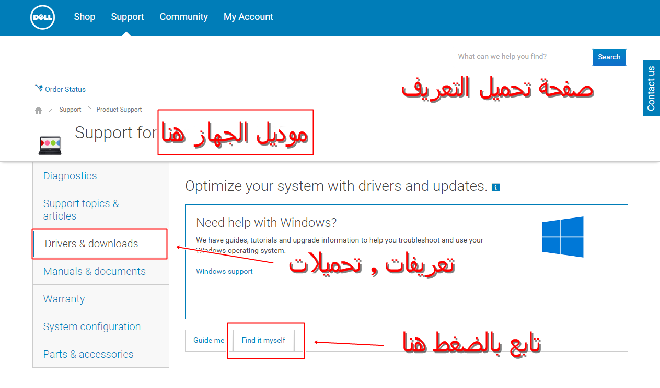Select System configuration in the sidebar

click(101, 326)
